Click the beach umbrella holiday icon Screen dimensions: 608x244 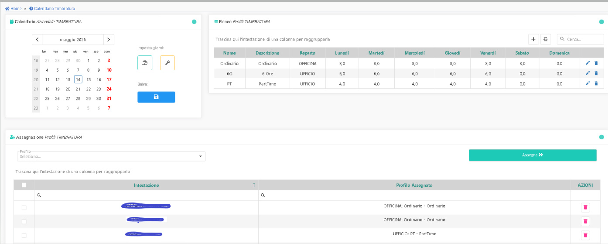point(145,63)
